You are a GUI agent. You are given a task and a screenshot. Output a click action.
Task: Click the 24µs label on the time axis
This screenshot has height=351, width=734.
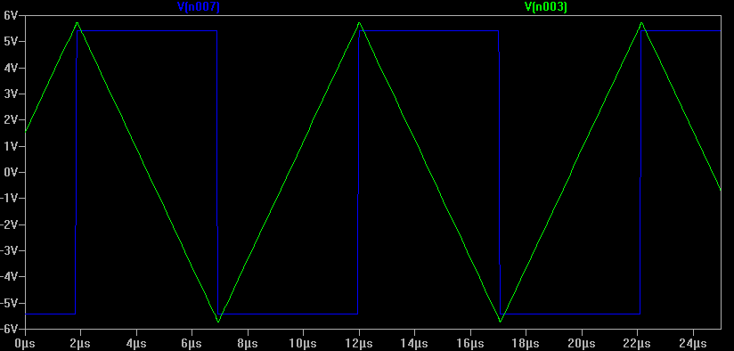pyautogui.click(x=693, y=345)
